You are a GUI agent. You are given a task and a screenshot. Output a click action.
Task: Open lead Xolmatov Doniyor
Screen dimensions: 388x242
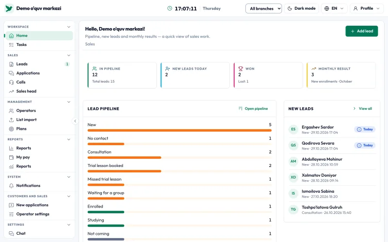[x=332, y=178]
